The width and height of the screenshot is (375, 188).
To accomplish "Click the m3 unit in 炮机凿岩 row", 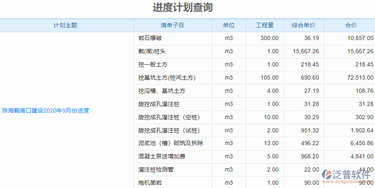I will point(229,183).
